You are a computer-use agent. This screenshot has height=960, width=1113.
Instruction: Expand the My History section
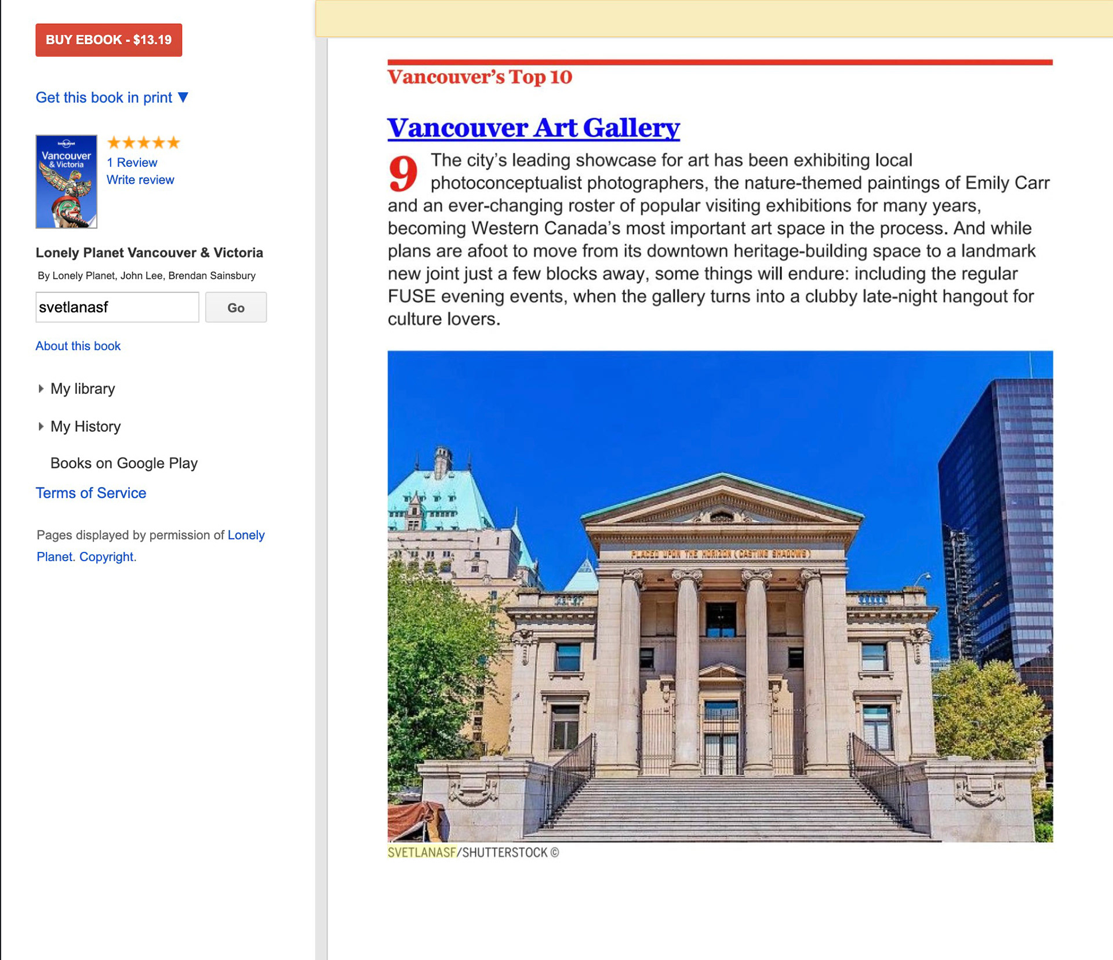point(85,427)
